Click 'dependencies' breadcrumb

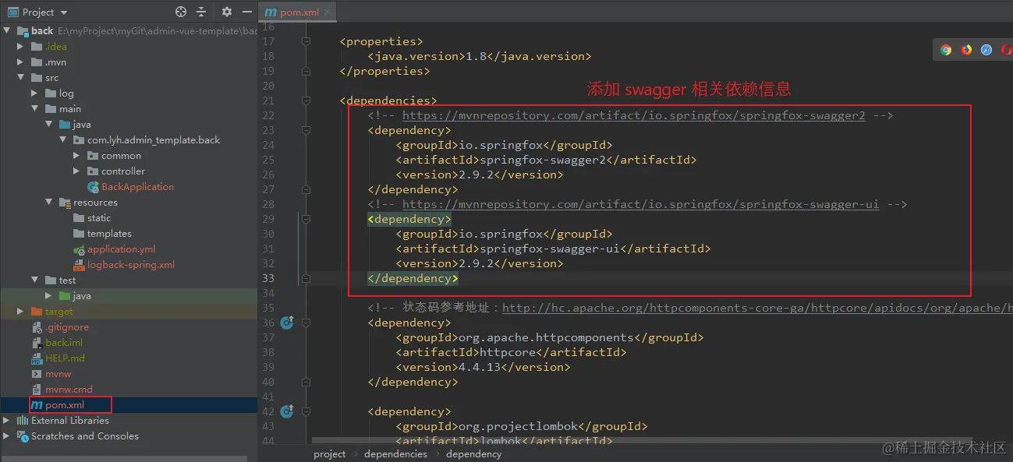click(x=395, y=453)
